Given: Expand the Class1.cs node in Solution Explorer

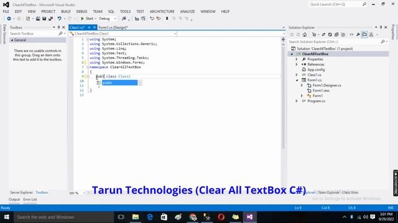Looking at the screenshot, I should [297, 75].
